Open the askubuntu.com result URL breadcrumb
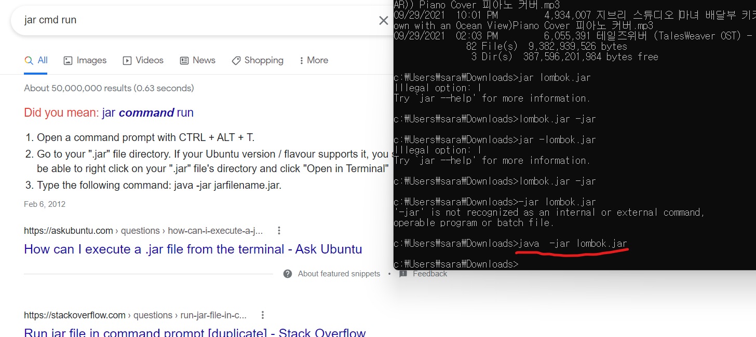 coord(143,231)
